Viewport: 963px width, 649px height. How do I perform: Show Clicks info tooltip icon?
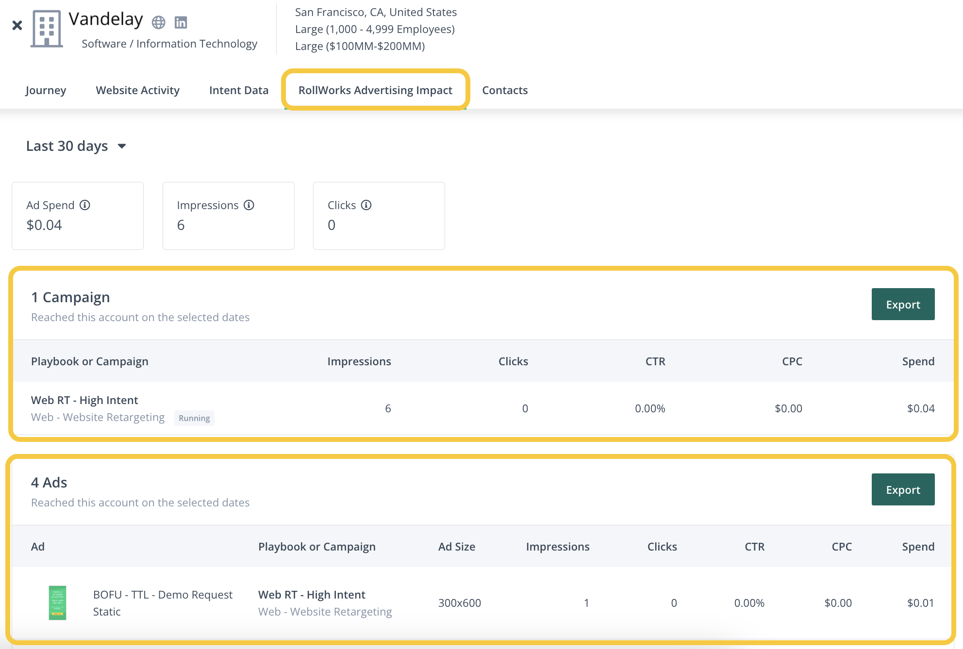[x=366, y=205]
